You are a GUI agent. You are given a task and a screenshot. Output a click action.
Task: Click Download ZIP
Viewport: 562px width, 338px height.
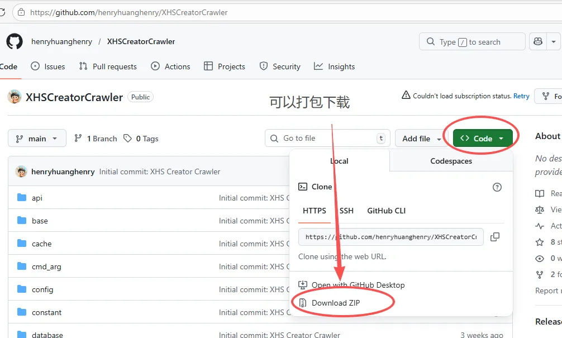tap(336, 303)
